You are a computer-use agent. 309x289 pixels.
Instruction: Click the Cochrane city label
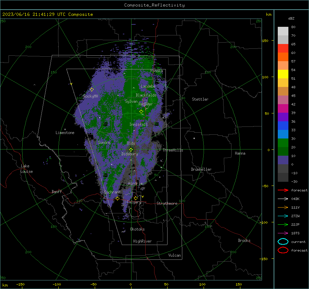click(x=112, y=192)
